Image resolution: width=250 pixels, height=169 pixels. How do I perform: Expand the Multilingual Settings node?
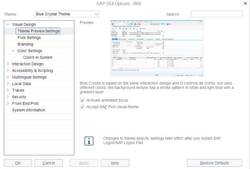pyautogui.click(x=8, y=77)
